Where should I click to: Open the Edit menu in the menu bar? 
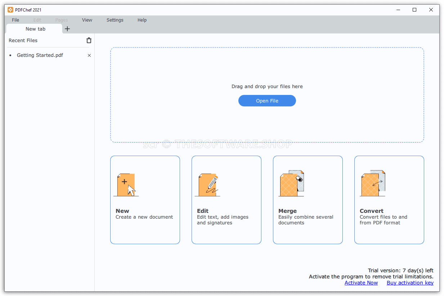click(37, 20)
